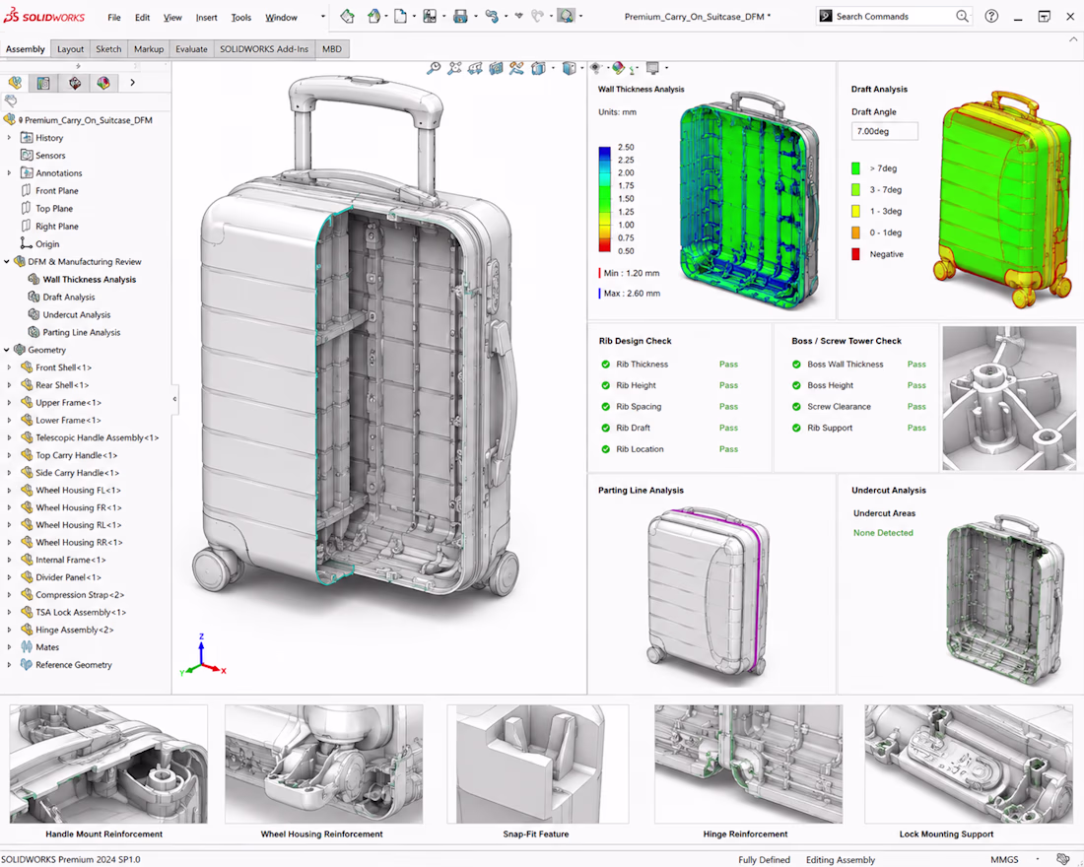Click the green >7deg draft swatch
The height and width of the screenshot is (867, 1084).
click(x=855, y=168)
